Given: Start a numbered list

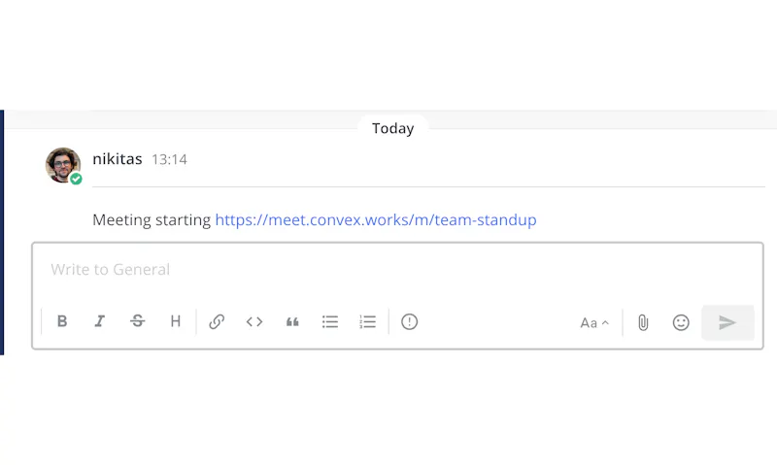Looking at the screenshot, I should point(368,322).
